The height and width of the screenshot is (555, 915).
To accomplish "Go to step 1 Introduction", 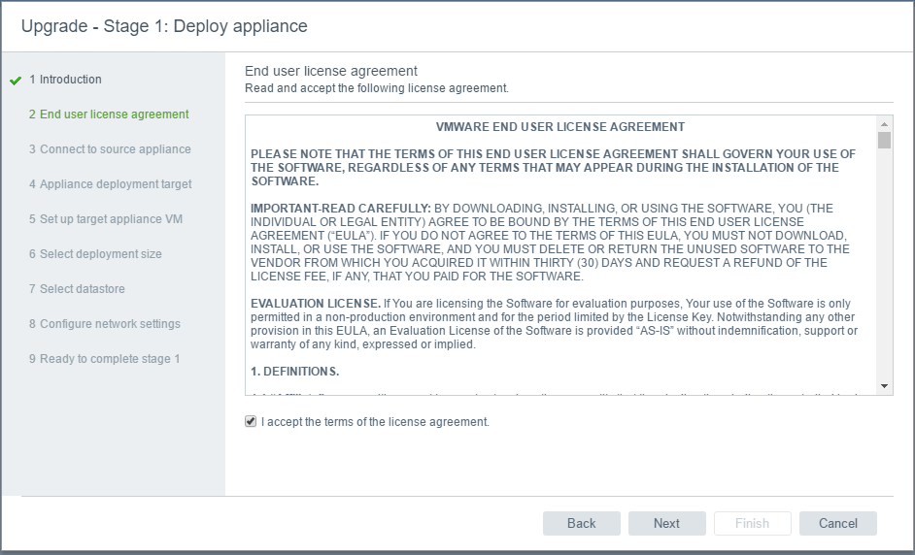I will point(65,80).
